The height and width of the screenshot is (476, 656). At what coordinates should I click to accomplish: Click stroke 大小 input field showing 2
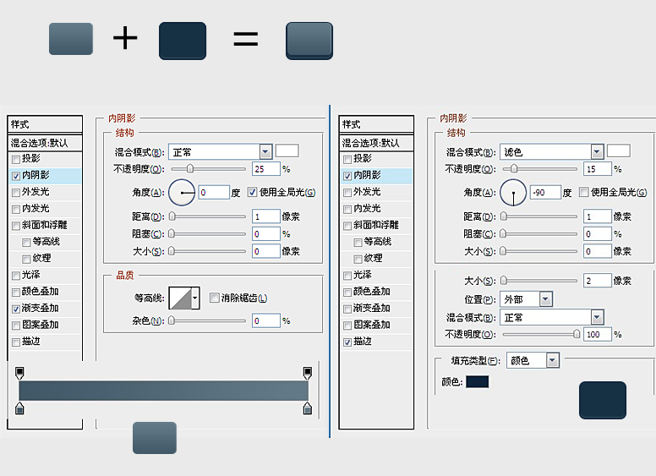tap(598, 281)
